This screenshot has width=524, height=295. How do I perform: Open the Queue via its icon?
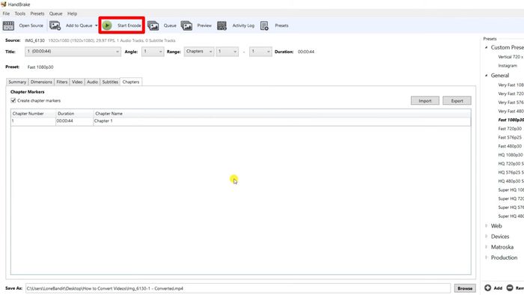153,25
